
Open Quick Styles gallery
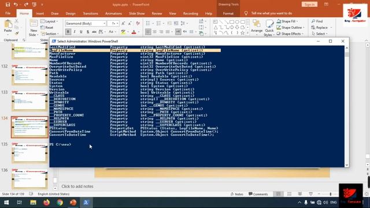pyautogui.click(x=269, y=28)
